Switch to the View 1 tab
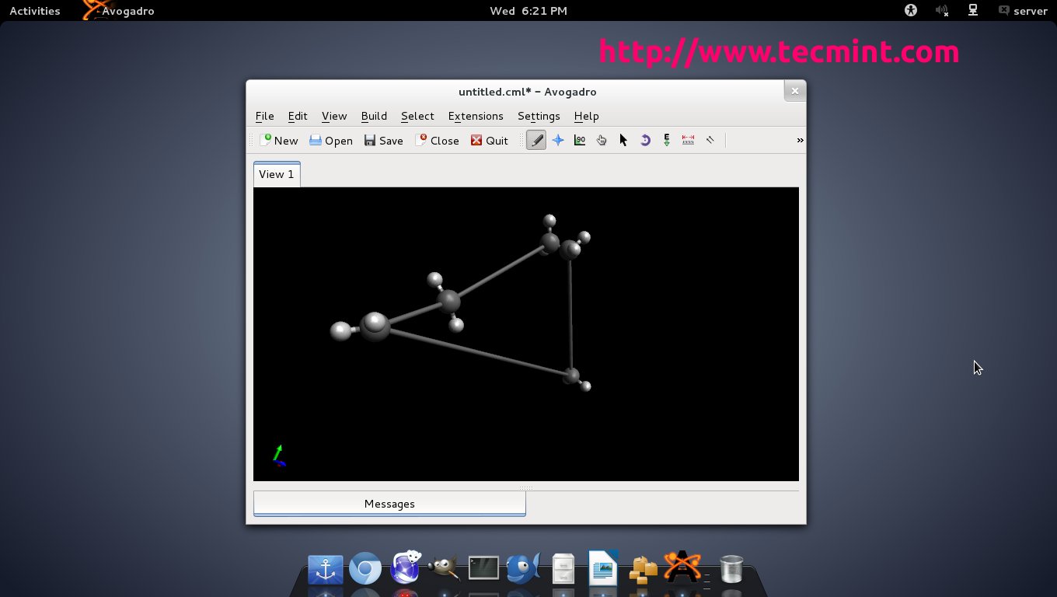The height and width of the screenshot is (597, 1057). tap(277, 174)
